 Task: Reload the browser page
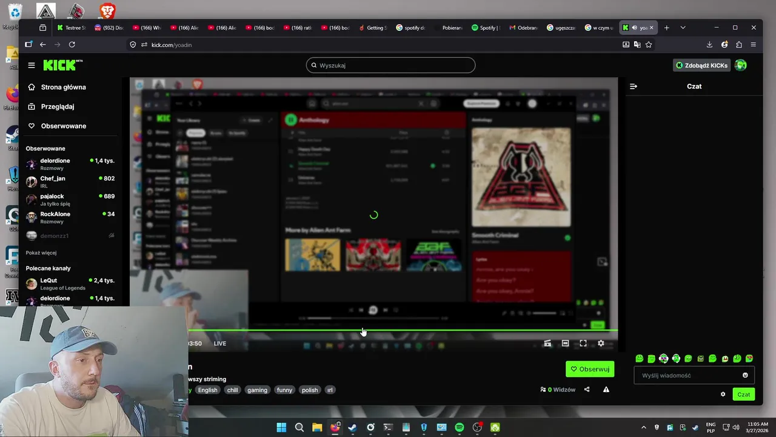coord(72,44)
